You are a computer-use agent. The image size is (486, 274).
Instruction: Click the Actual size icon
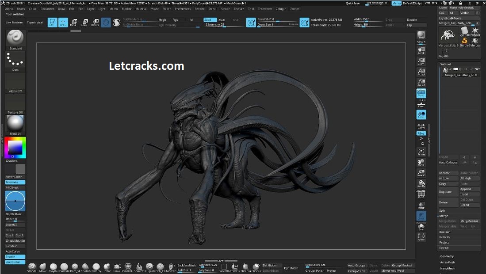tap(421, 72)
